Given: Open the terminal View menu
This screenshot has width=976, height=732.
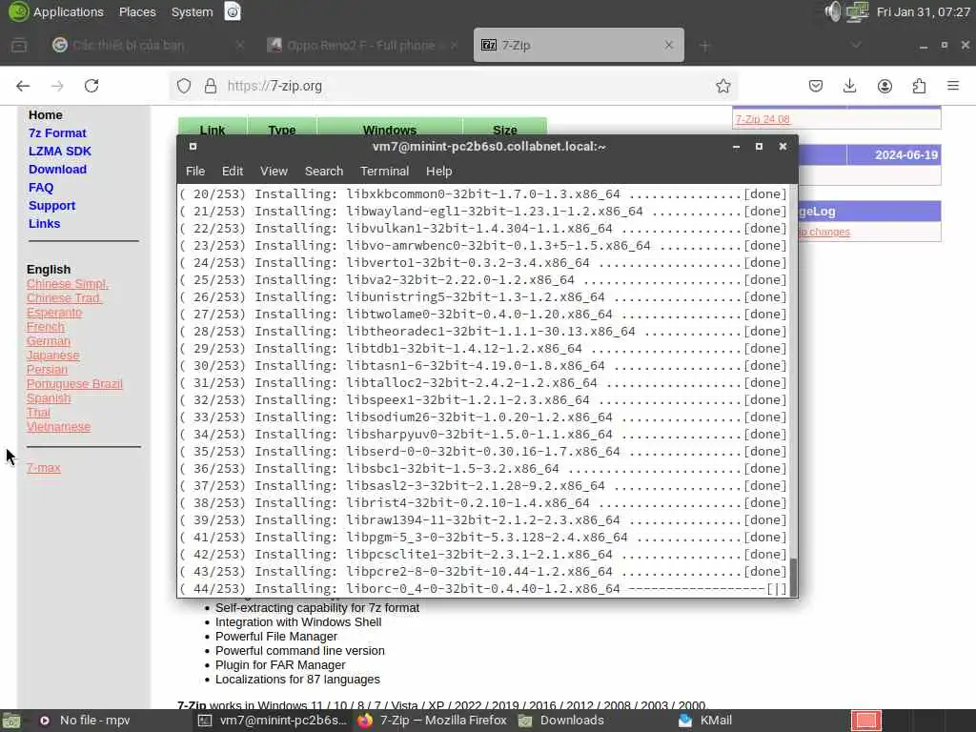Looking at the screenshot, I should point(274,172).
